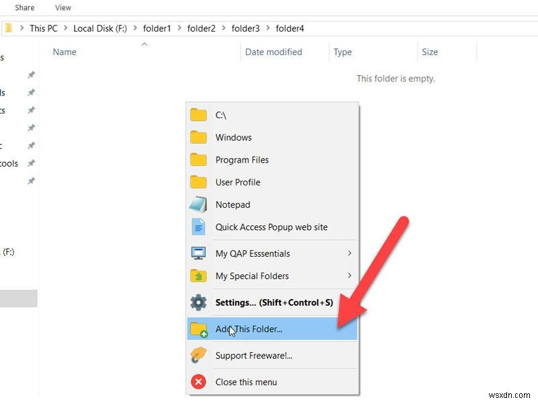Viewport: 538px width, 402px height.
Task: Launch Notepad from the popup menu
Action: coord(272,204)
